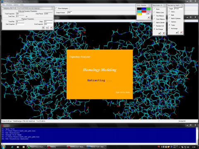The image size is (199, 149).
Task: Switch to TRAJECTORY ANA taskbar button
Action: point(97,147)
